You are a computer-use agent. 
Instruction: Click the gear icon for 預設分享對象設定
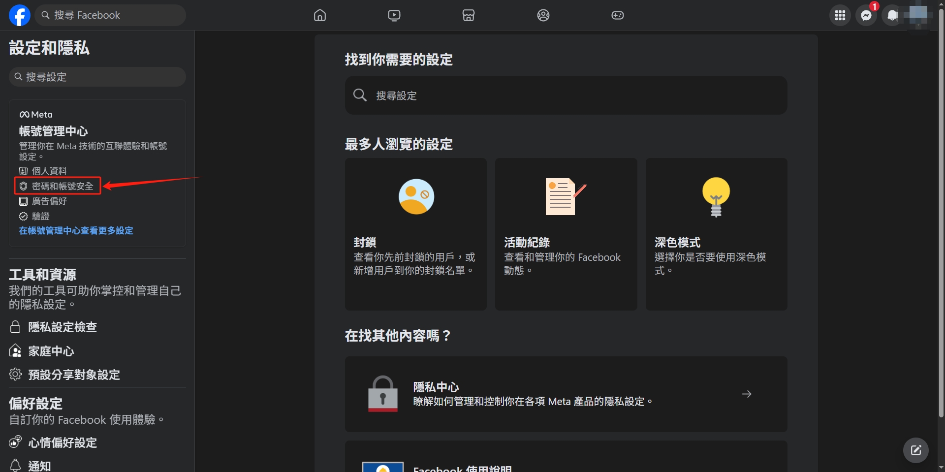coord(15,374)
